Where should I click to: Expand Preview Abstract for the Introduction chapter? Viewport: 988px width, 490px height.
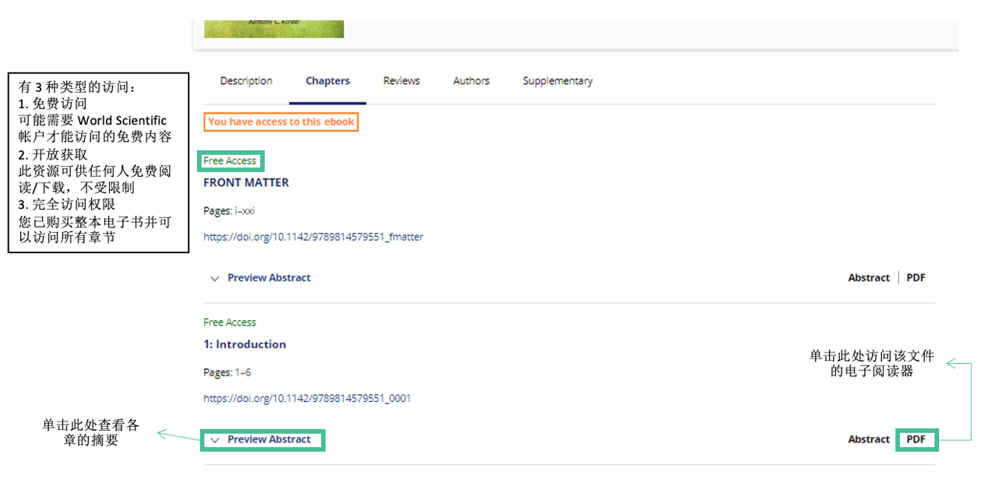coord(268,440)
